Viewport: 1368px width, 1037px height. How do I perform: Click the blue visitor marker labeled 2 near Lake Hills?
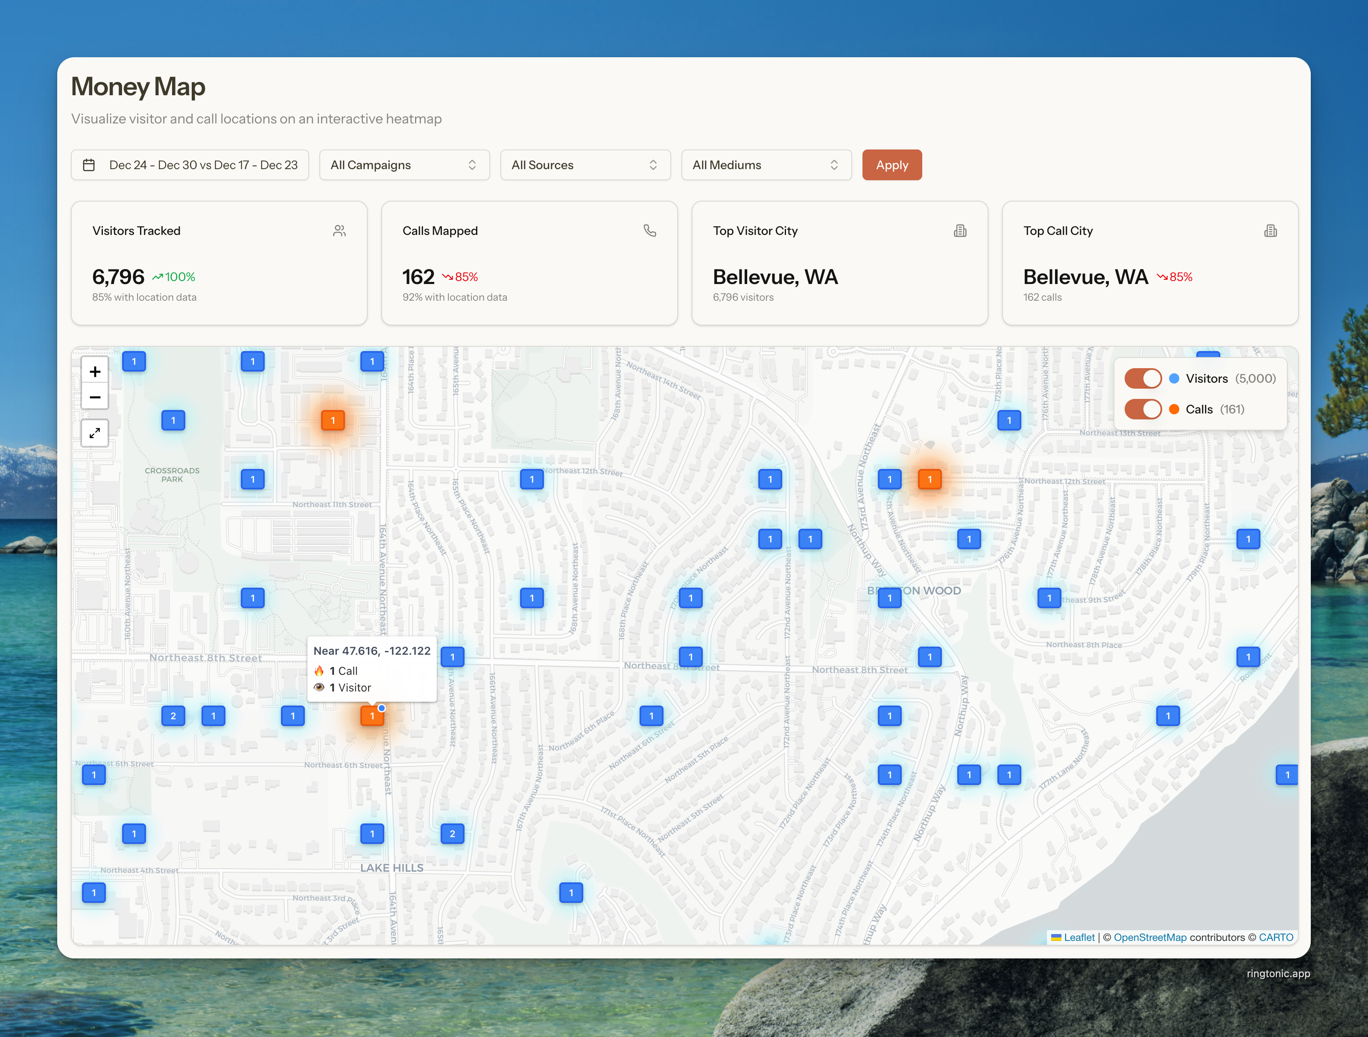click(452, 833)
